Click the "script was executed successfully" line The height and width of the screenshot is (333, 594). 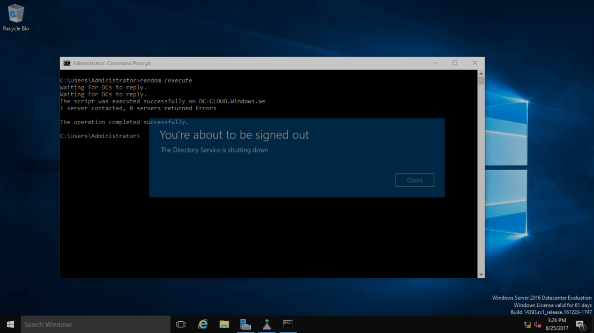click(x=162, y=101)
